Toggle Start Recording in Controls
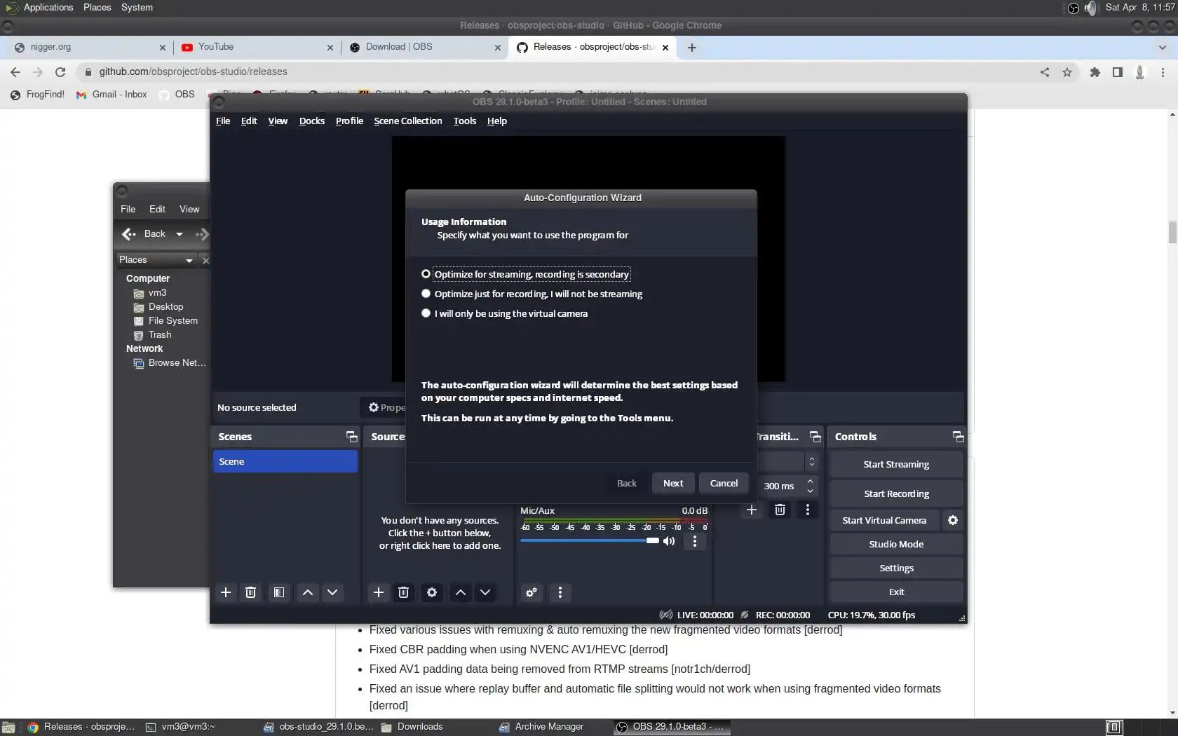The image size is (1178, 736). 896,493
